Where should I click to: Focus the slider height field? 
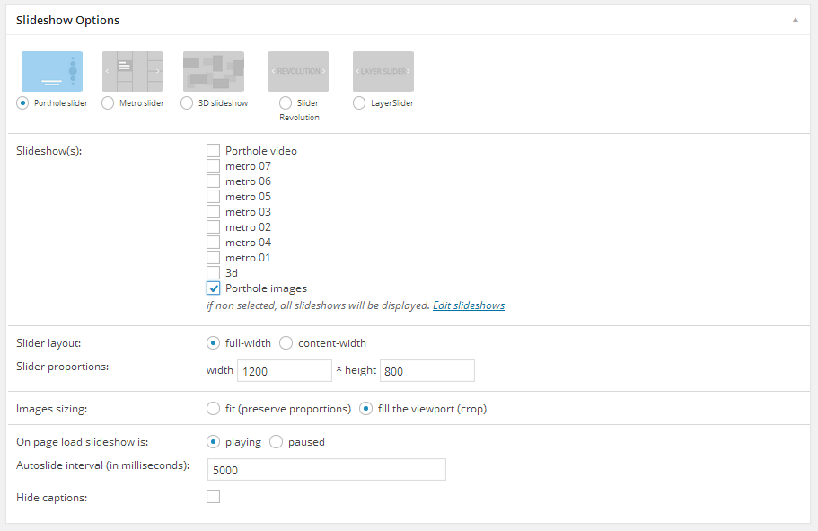pos(427,371)
